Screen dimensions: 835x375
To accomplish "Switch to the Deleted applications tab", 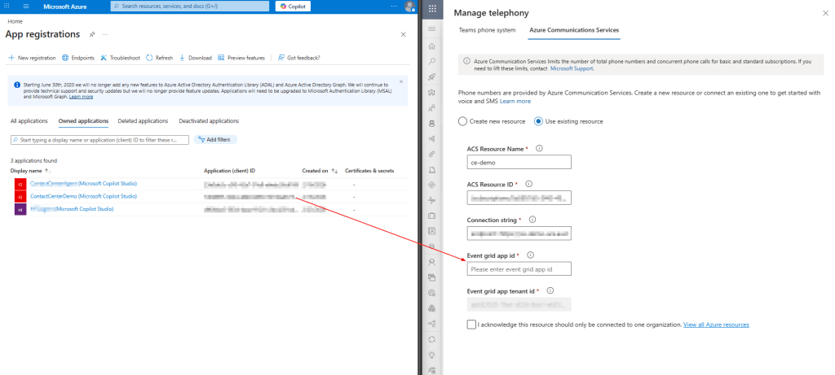I will pyautogui.click(x=143, y=120).
